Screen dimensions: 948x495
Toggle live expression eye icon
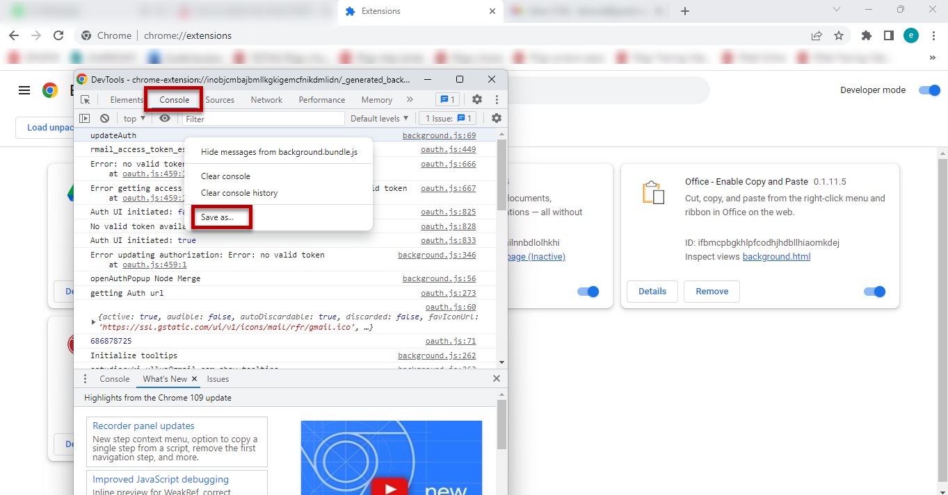165,119
